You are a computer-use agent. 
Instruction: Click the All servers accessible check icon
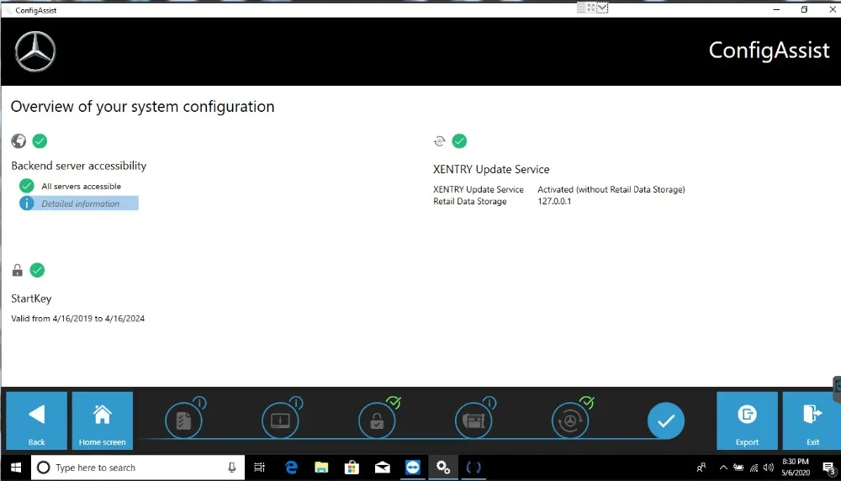point(27,186)
